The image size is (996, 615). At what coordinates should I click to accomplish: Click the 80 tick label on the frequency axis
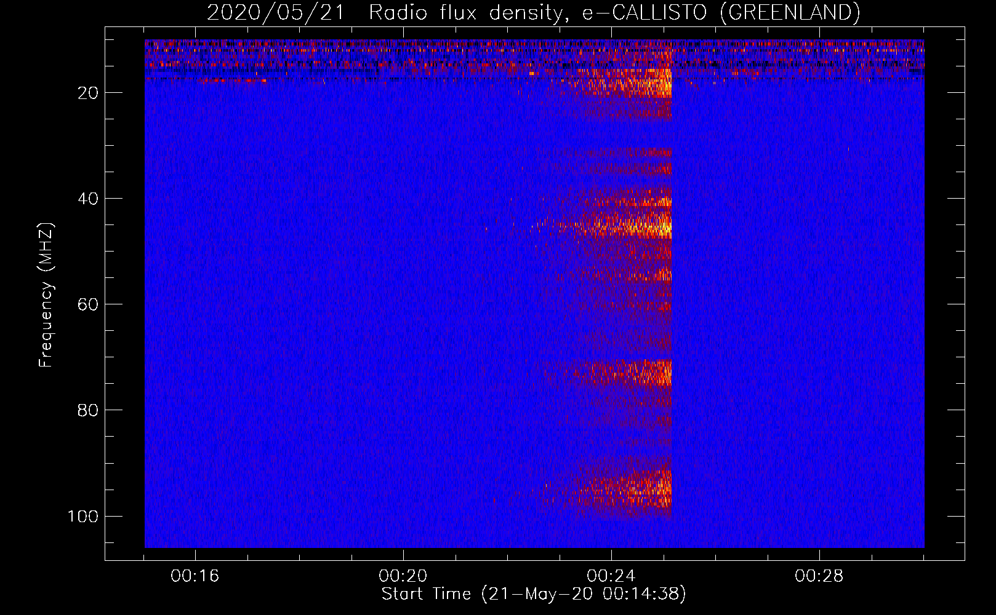pos(88,410)
